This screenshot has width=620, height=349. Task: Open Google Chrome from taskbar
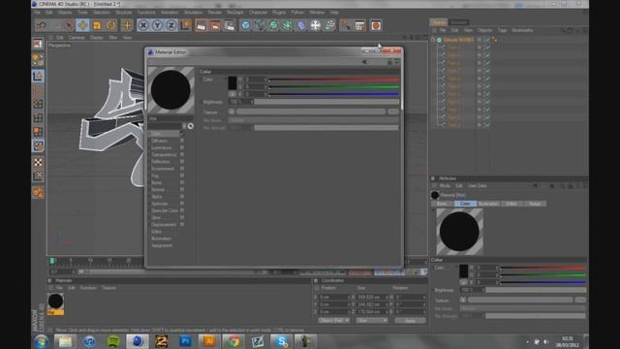[232, 341]
